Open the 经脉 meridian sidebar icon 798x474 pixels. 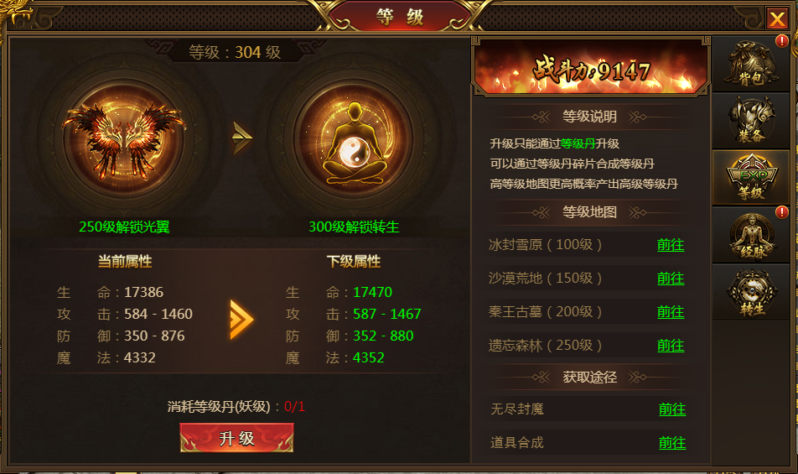click(x=751, y=235)
